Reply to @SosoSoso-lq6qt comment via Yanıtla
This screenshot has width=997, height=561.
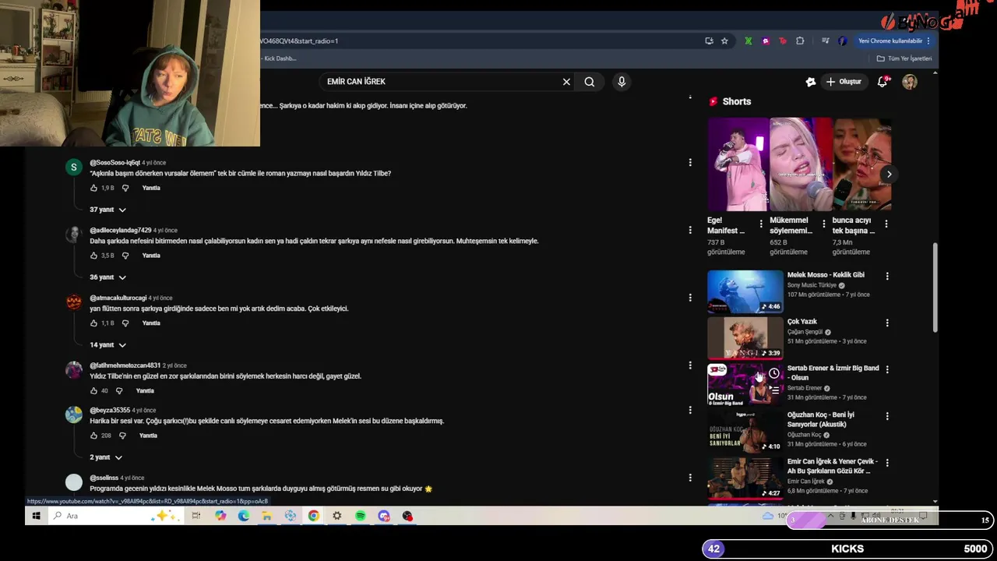coord(151,188)
